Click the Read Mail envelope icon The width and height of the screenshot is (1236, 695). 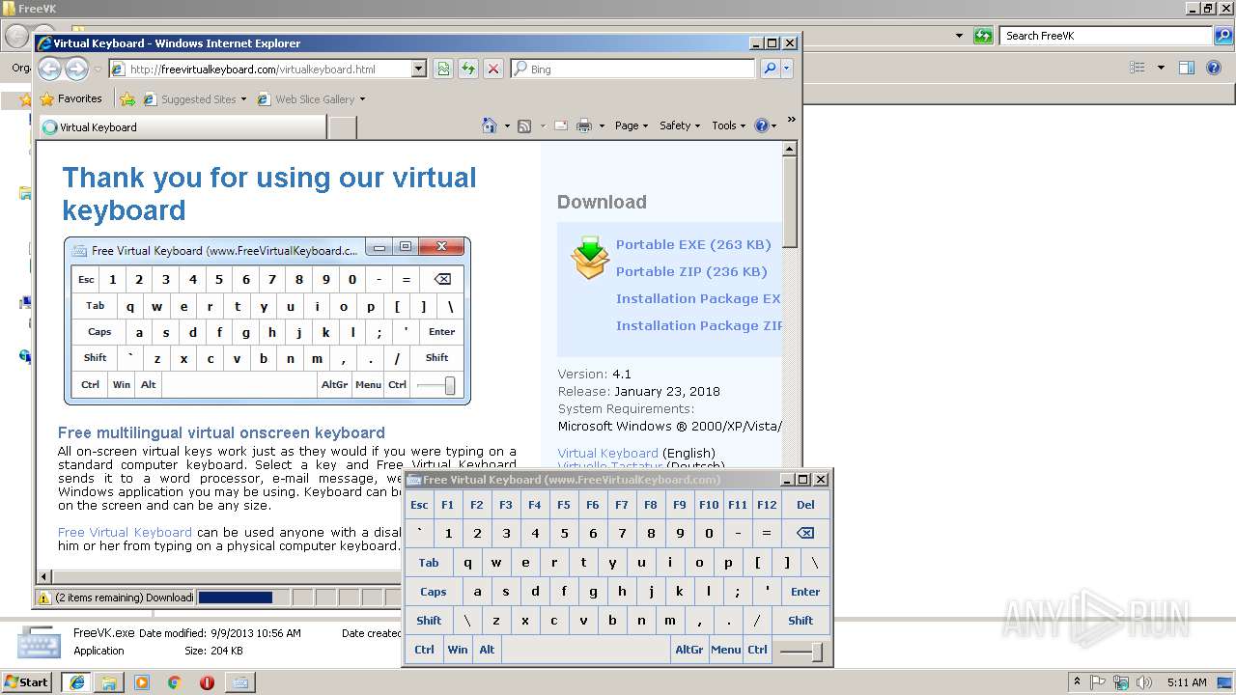[x=561, y=125]
